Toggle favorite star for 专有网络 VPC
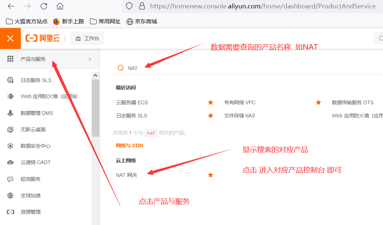The width and height of the screenshot is (383, 225). [318, 102]
